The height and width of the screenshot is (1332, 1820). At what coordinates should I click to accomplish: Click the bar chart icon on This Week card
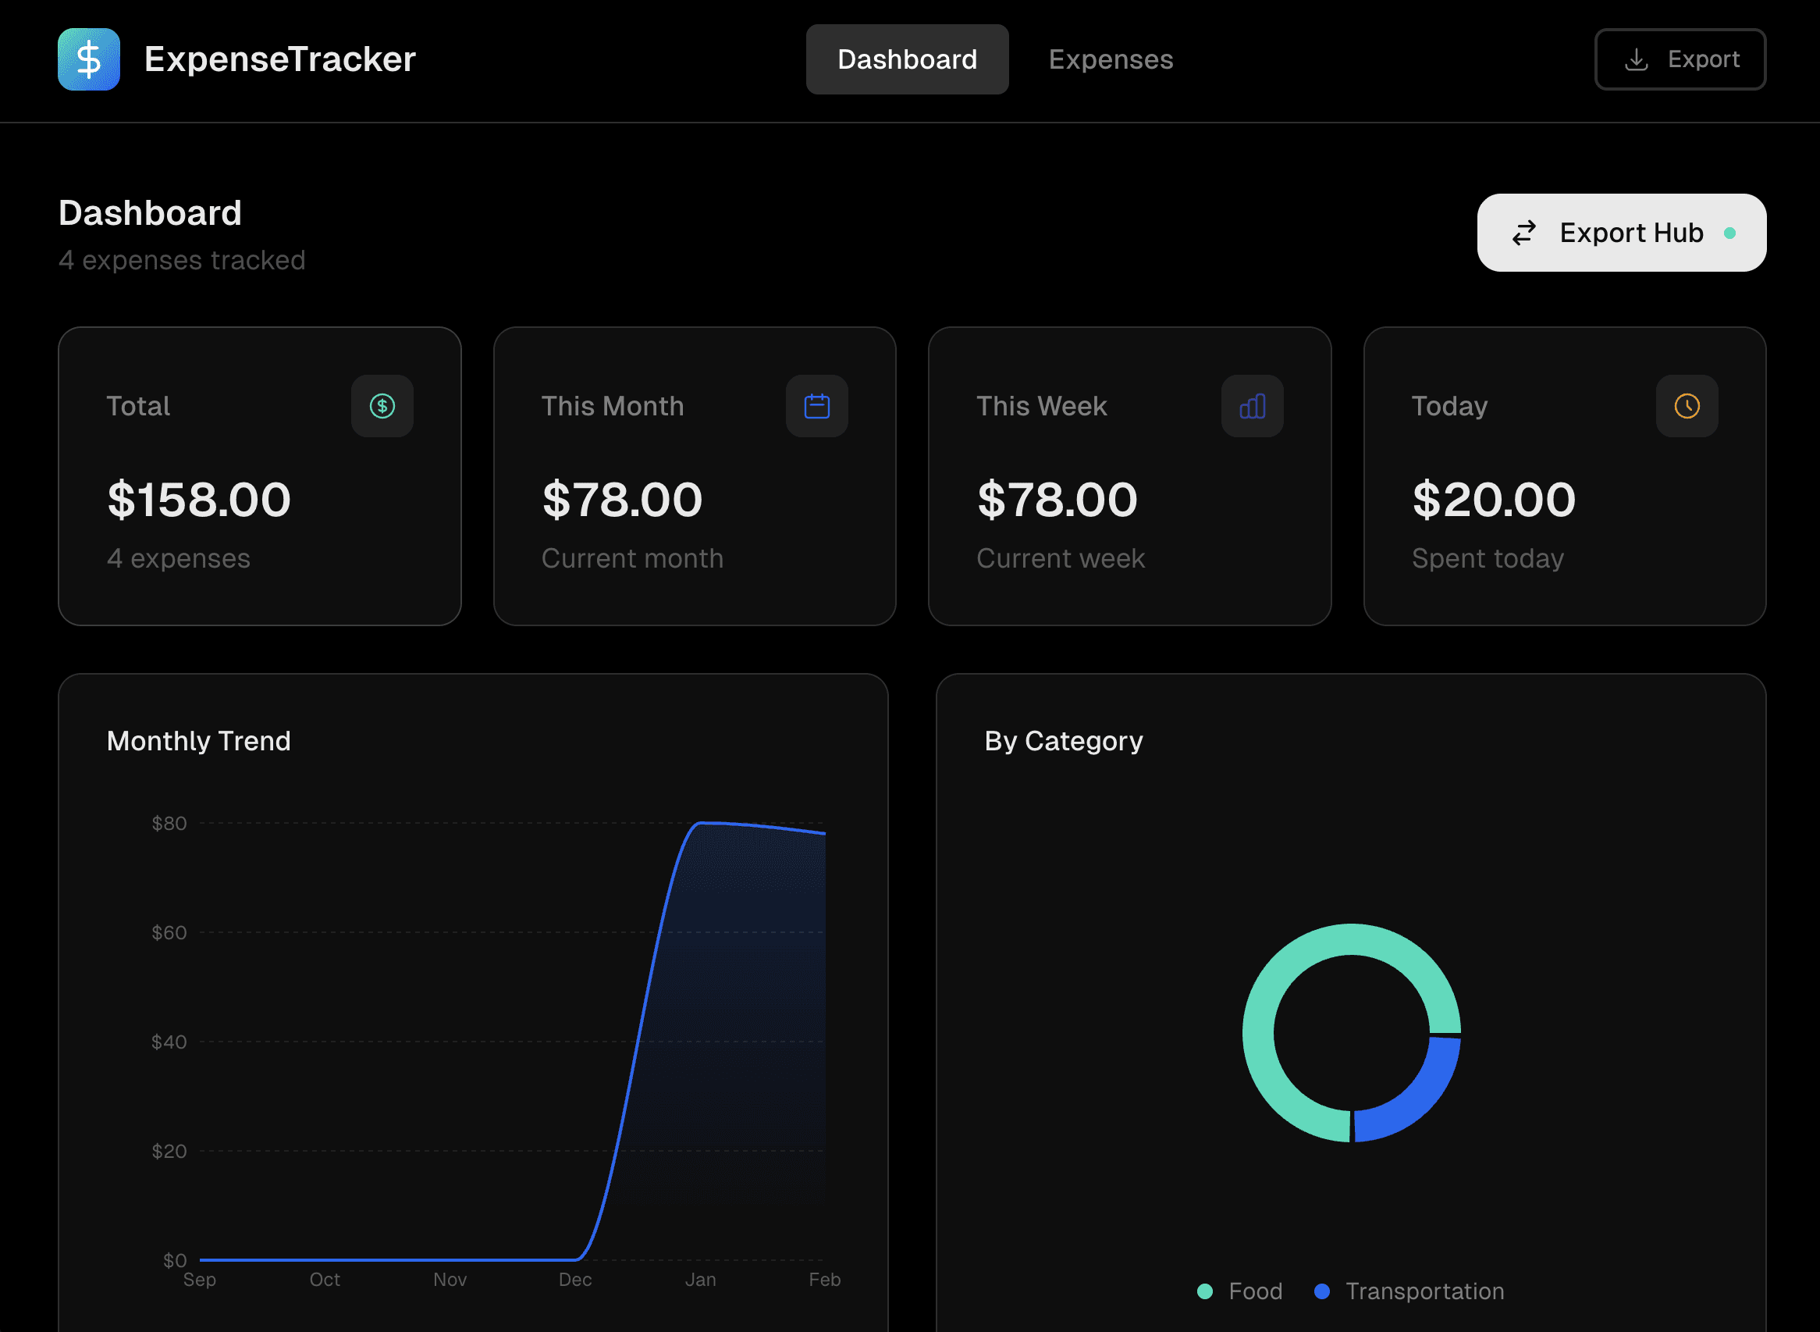(1252, 406)
